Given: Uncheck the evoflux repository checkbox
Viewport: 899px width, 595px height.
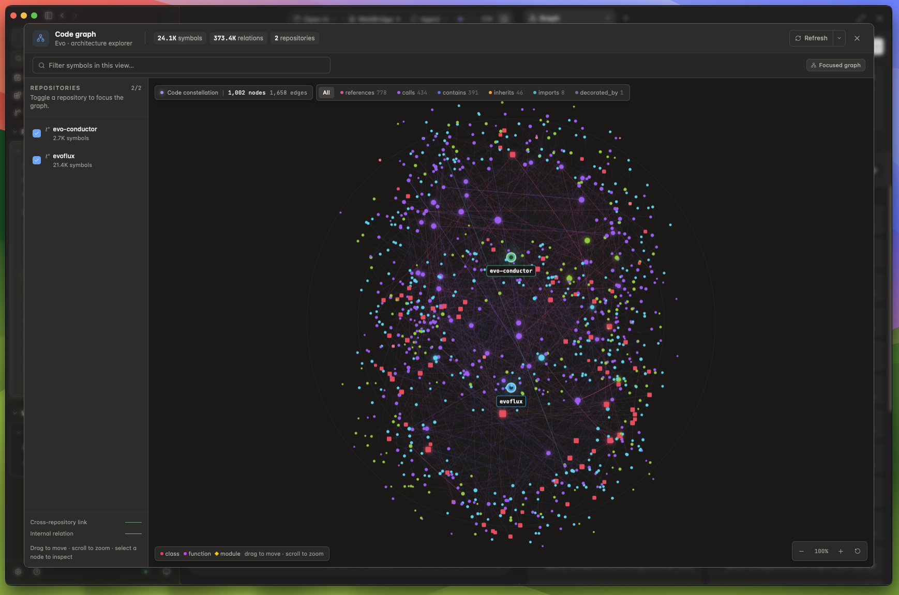Looking at the screenshot, I should click(37, 160).
